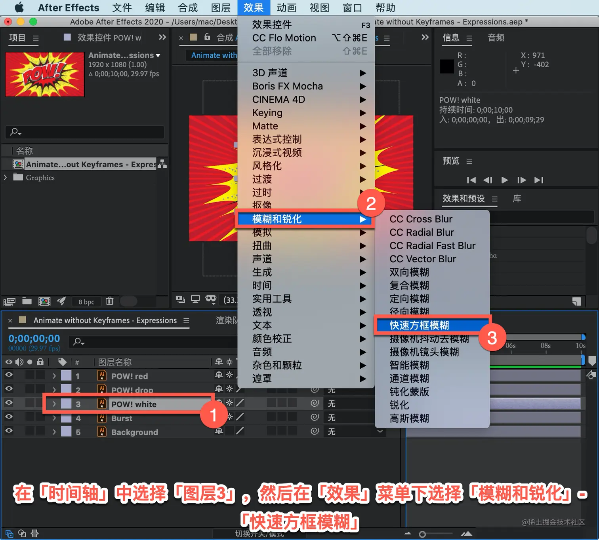Open the 动画 menu in the menu bar

click(x=286, y=8)
